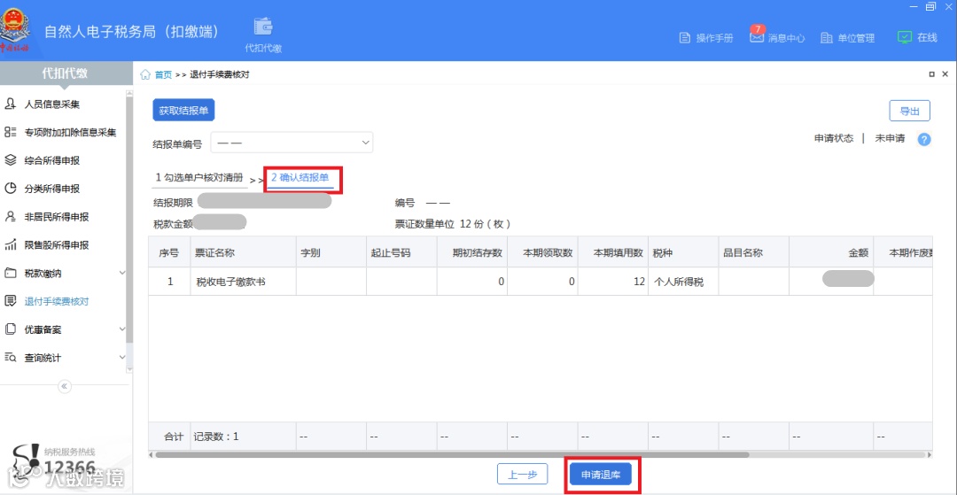Click the 上一步 previous step button
The width and height of the screenshot is (957, 495).
523,475
